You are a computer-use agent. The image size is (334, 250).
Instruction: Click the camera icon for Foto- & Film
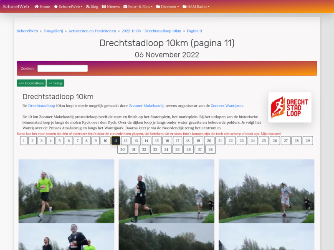click(125, 7)
